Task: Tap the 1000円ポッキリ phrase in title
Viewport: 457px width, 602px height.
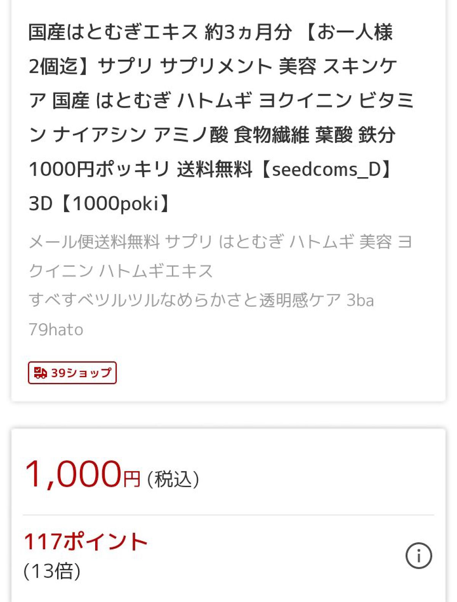Action: point(99,169)
